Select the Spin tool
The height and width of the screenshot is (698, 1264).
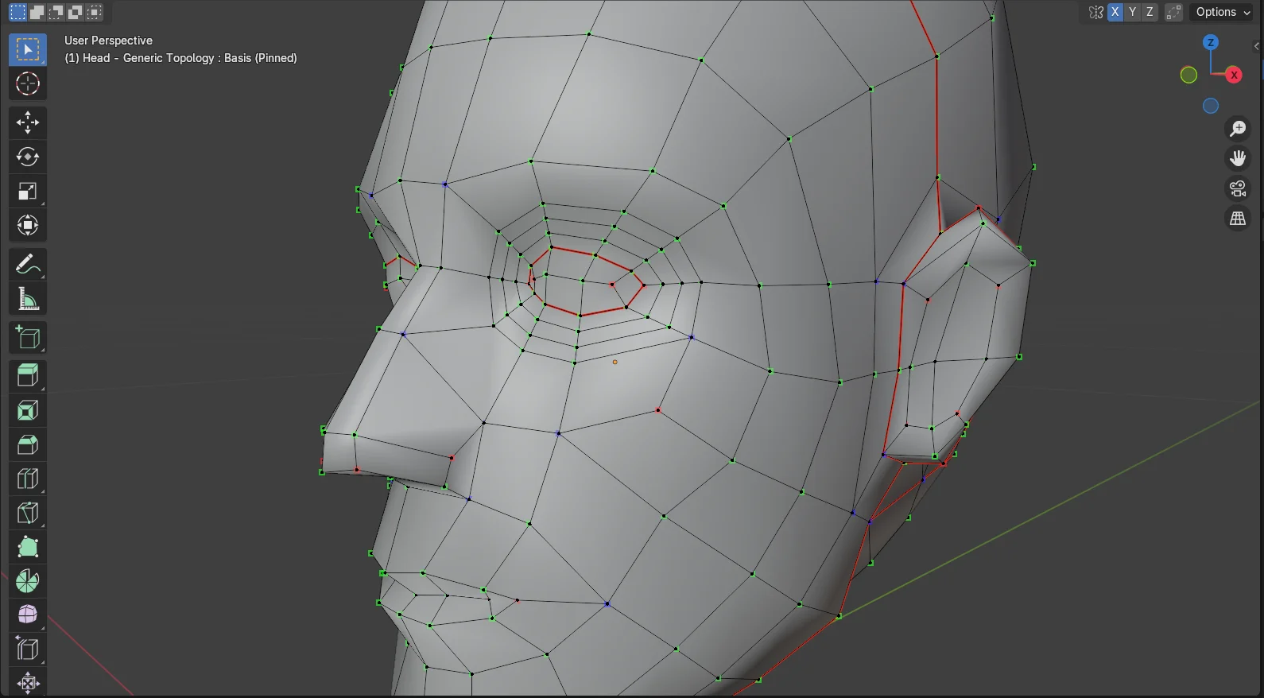(x=28, y=581)
